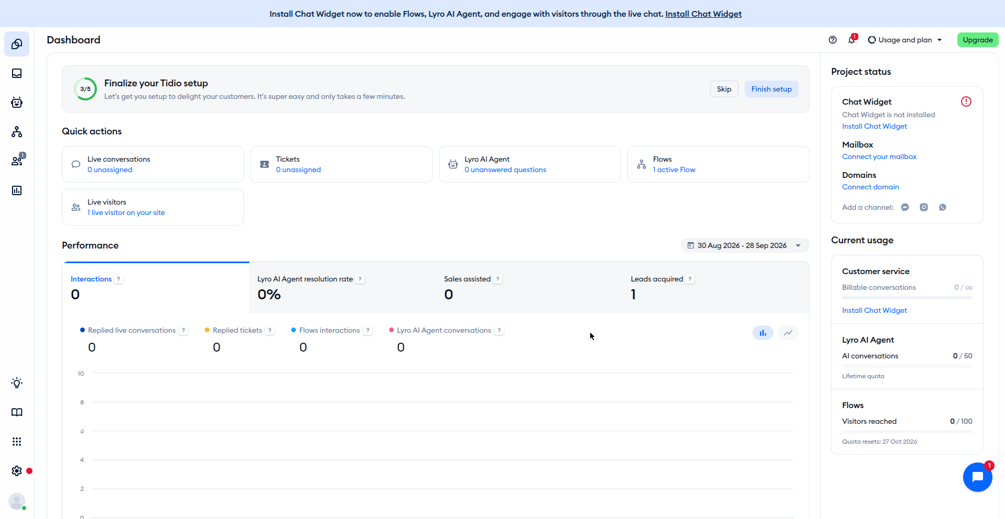Open the Analytics sidebar icon
The height and width of the screenshot is (519, 1005).
(x=17, y=190)
